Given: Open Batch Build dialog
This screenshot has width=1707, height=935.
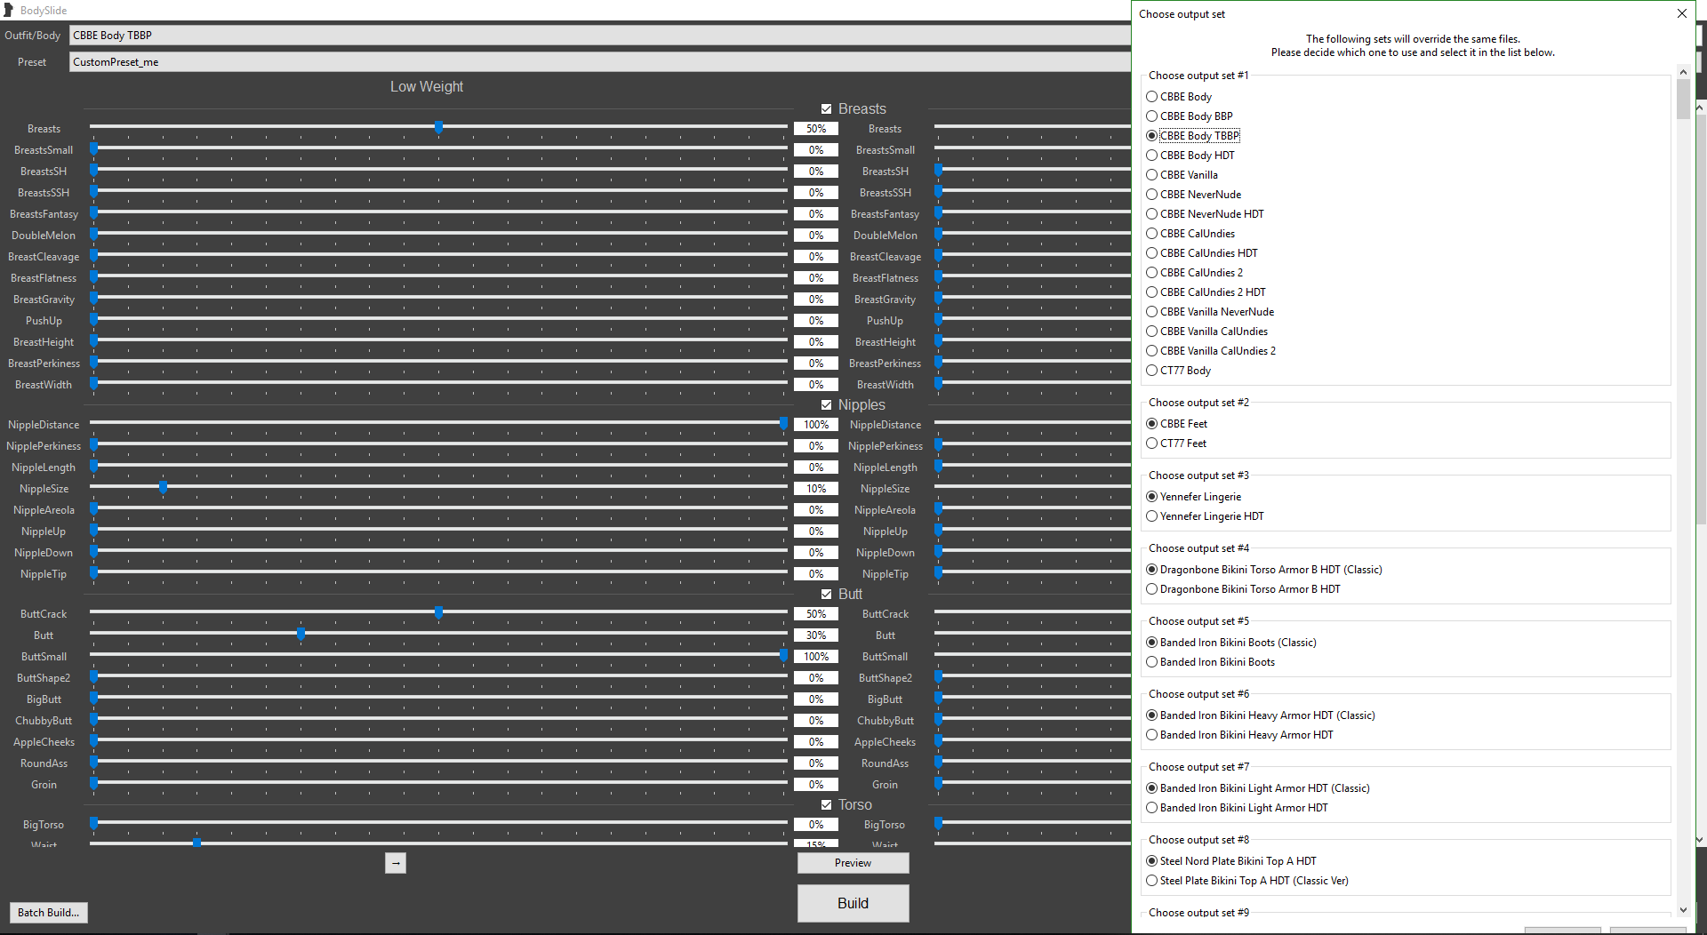Looking at the screenshot, I should pos(49,913).
